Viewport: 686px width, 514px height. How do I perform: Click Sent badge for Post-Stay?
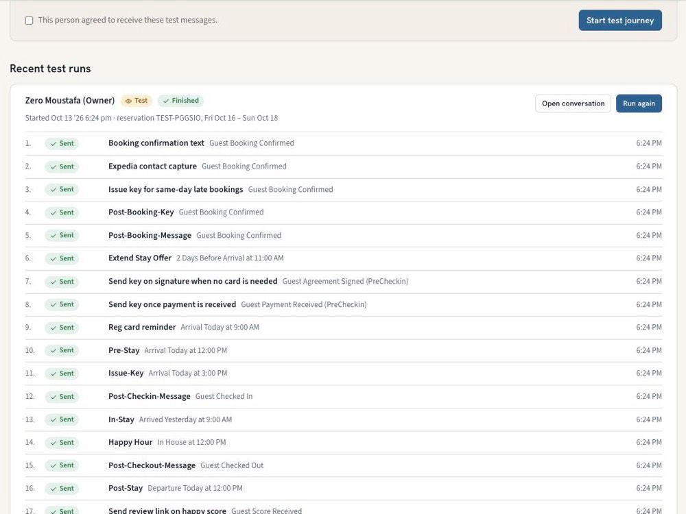[62, 488]
